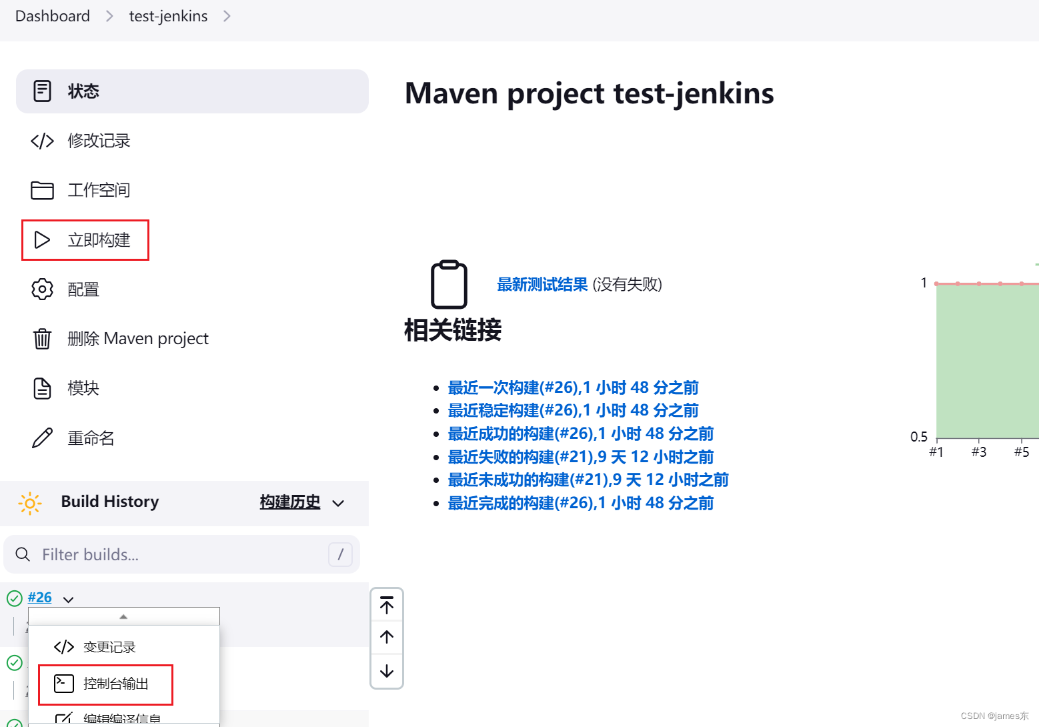Screen dimensions: 1039x727
Task: Click the folder icon beside 工作空间
Action: (x=42, y=190)
